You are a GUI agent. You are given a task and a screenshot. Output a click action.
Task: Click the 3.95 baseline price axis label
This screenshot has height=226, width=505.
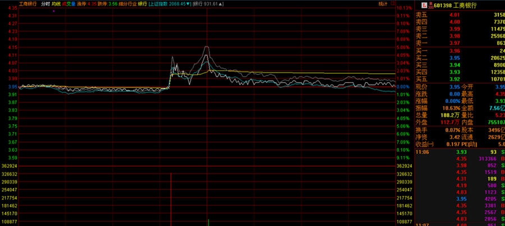click(x=12, y=87)
